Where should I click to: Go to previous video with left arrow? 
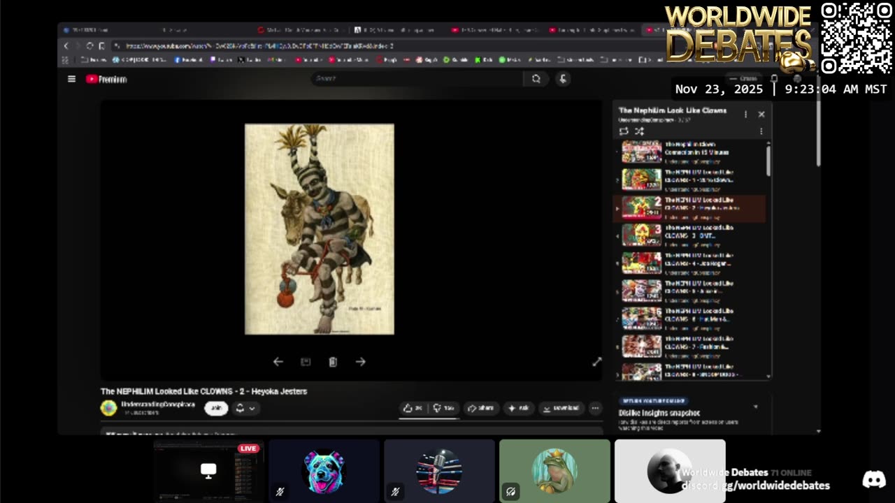tap(278, 362)
